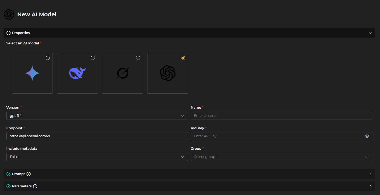Click the Name field label
This screenshot has height=195, width=380.
pos(196,108)
